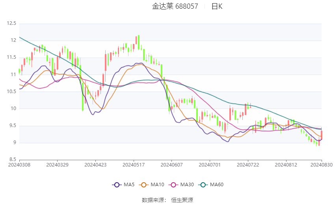Click the 20240329 date axis label
335x204 pixels.
click(57, 165)
